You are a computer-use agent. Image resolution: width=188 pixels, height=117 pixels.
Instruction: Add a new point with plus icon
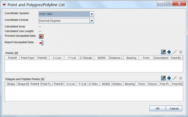point(169,52)
